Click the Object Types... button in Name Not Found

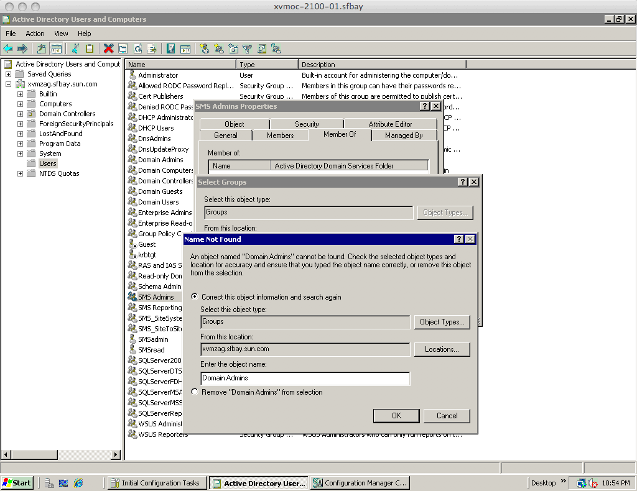click(x=442, y=322)
